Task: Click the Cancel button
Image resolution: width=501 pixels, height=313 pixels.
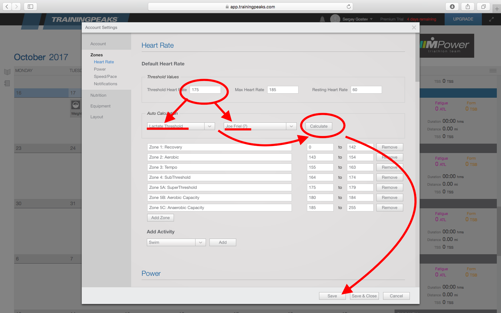Action: point(396,296)
